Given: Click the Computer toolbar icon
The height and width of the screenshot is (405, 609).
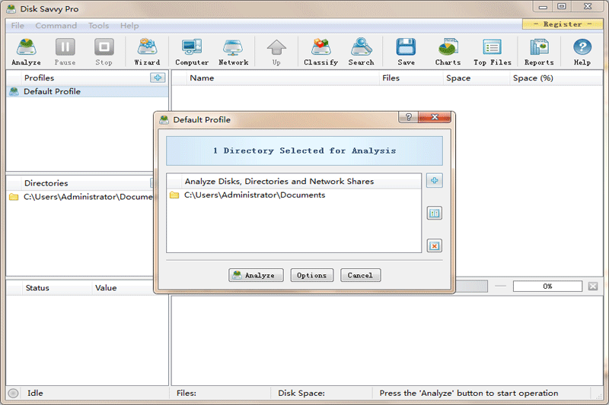Looking at the screenshot, I should pos(192,52).
